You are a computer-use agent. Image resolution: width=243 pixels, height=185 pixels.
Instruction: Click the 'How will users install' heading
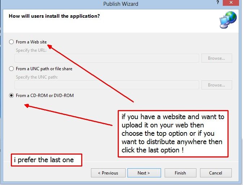tap(54, 16)
